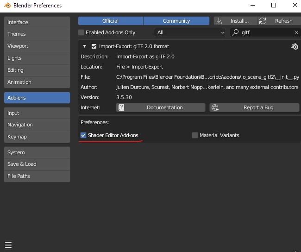Click the Import-Export as glTF 2.0 description
The width and height of the screenshot is (301, 252).
(x=145, y=57)
